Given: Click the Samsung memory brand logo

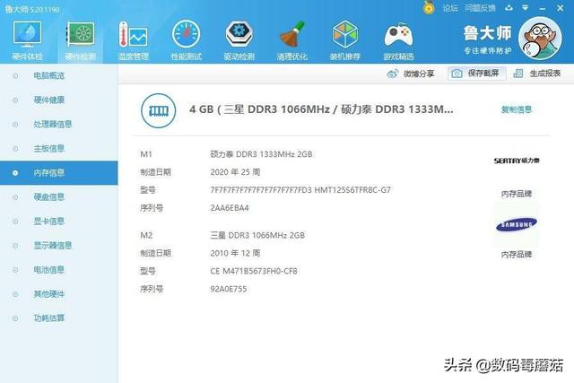Looking at the screenshot, I should coord(516,224).
